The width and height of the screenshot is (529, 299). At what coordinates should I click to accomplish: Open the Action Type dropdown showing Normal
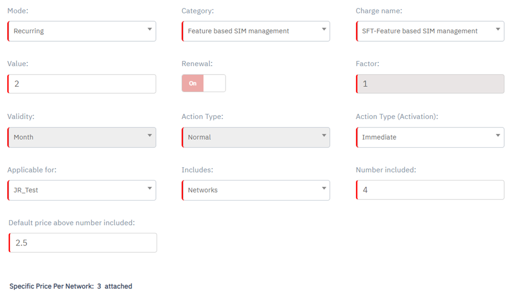click(256, 137)
